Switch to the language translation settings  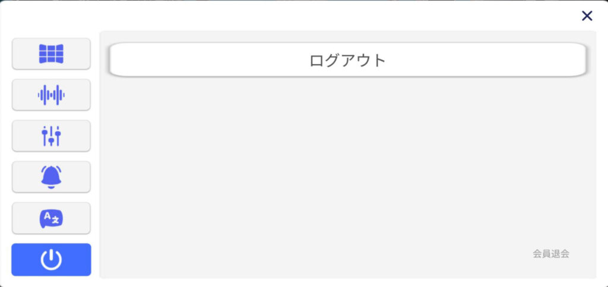(x=51, y=218)
